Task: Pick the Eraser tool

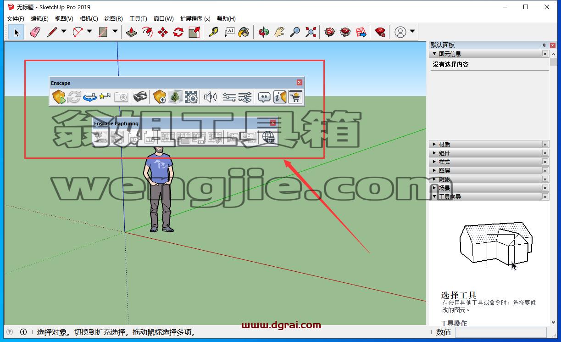Action: tap(35, 32)
